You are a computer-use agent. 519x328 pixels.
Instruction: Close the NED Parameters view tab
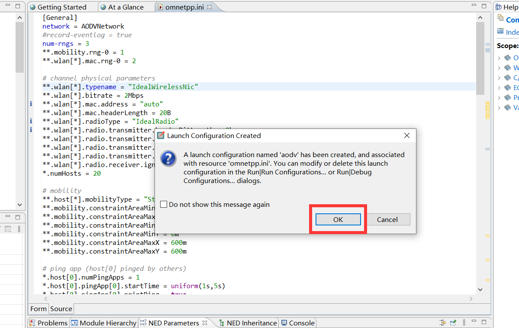205,322
